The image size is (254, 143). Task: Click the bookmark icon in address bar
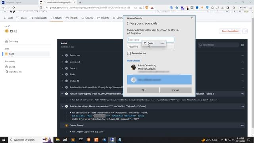click(41, 8)
